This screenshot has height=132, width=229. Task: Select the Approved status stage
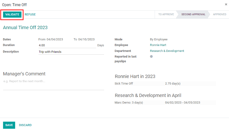pos(219,15)
